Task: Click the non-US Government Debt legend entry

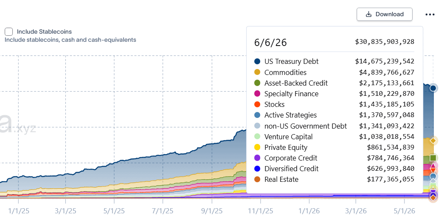Action: coord(334,126)
